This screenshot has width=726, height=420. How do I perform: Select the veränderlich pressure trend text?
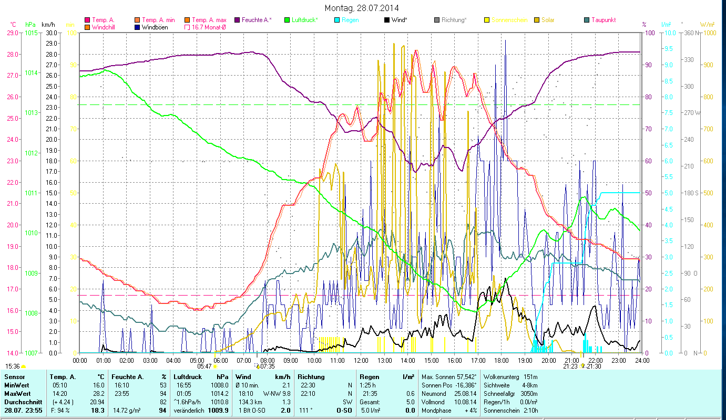(x=190, y=411)
